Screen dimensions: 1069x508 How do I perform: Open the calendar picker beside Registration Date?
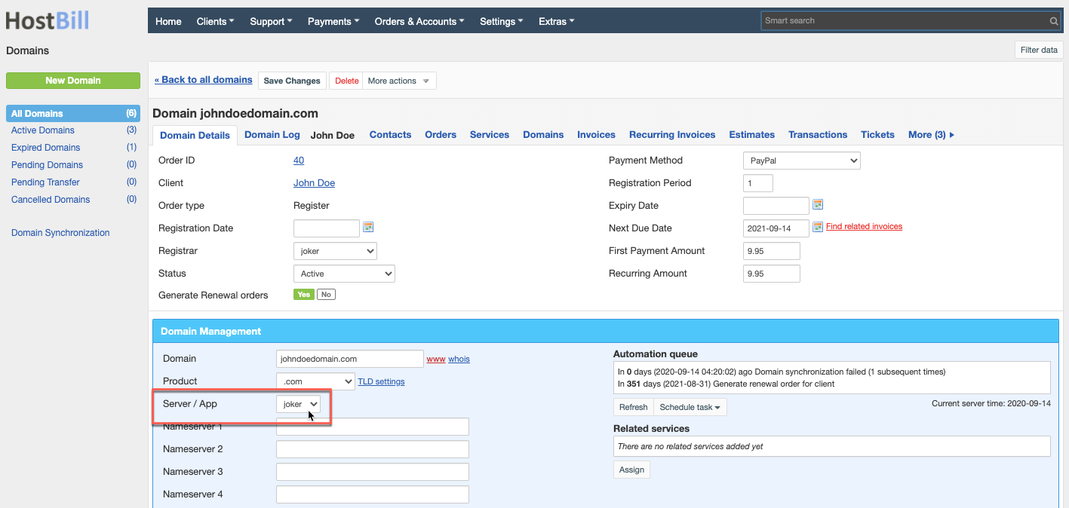click(367, 228)
